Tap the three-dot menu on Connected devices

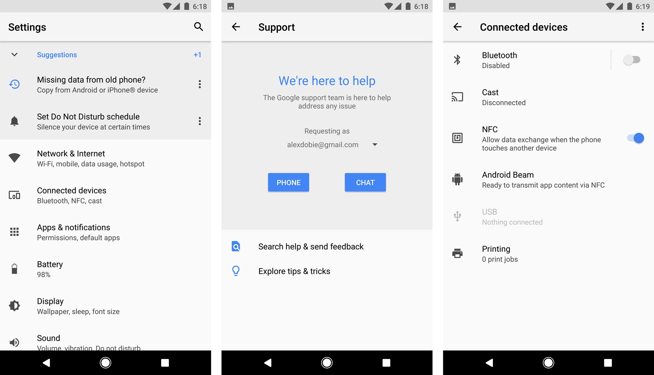(x=642, y=27)
